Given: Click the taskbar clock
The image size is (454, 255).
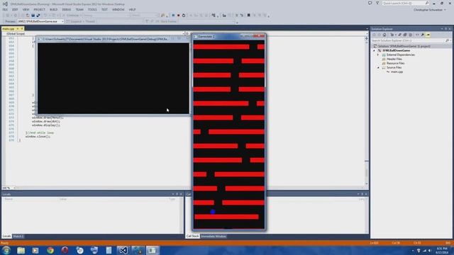Looking at the screenshot, I should pyautogui.click(x=442, y=250).
